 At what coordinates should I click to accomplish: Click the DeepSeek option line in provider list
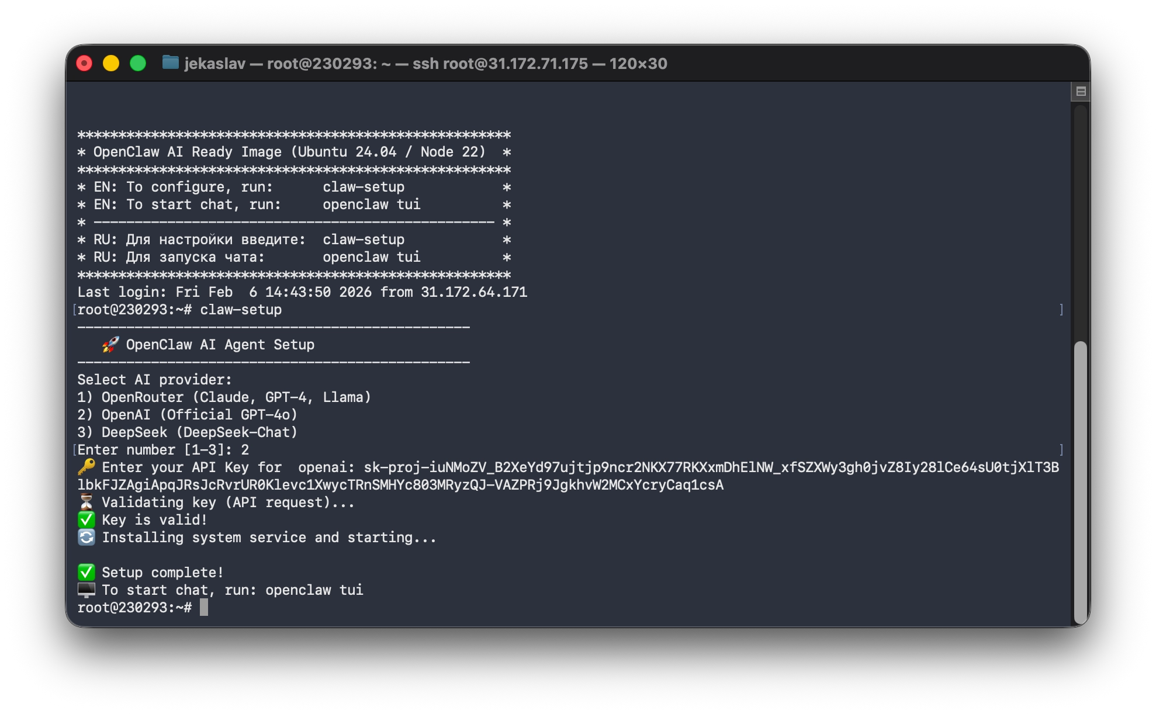[x=187, y=432]
